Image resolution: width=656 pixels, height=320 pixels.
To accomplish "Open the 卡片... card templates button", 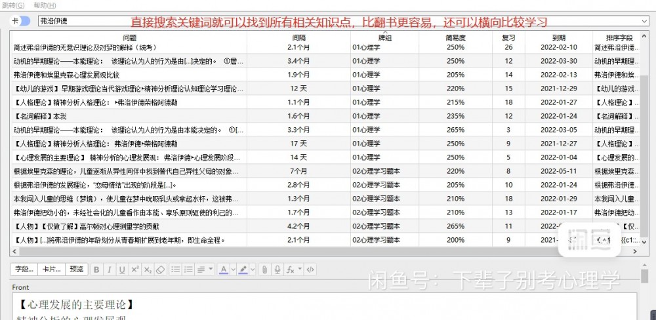I will pyautogui.click(x=51, y=270).
